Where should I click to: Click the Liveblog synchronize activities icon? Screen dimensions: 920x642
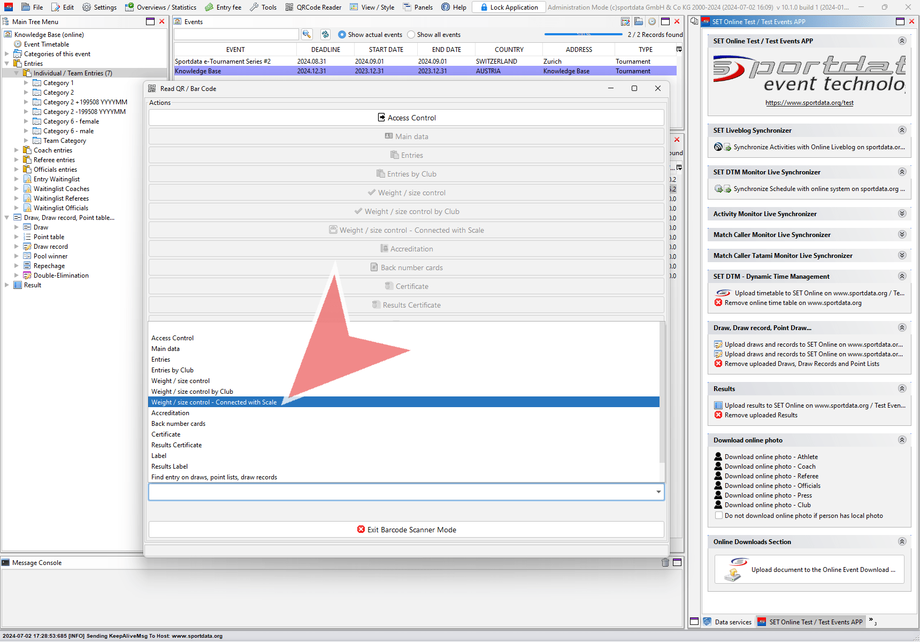(718, 147)
